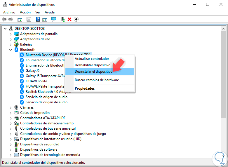
Task: Choose Actualizar controlador in context menu
Action: (100, 59)
